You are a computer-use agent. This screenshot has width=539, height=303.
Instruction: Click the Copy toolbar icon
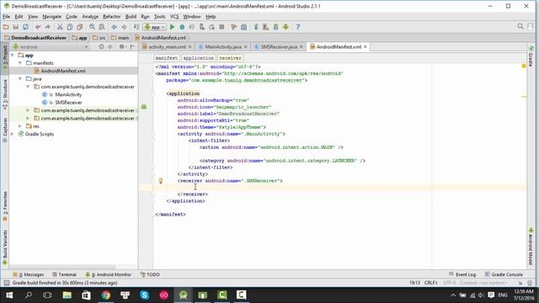click(x=70, y=27)
